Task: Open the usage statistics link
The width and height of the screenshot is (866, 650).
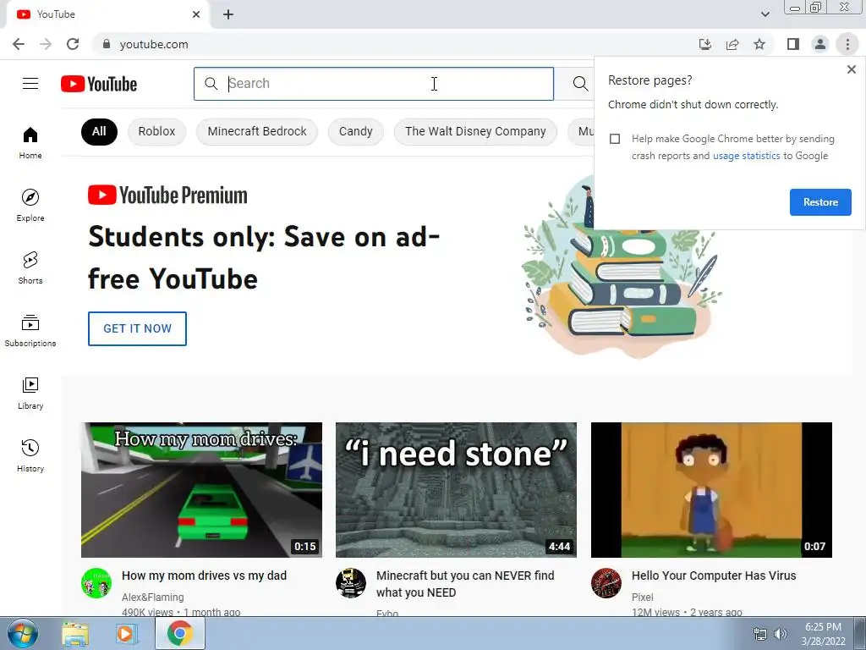Action: coord(746,156)
